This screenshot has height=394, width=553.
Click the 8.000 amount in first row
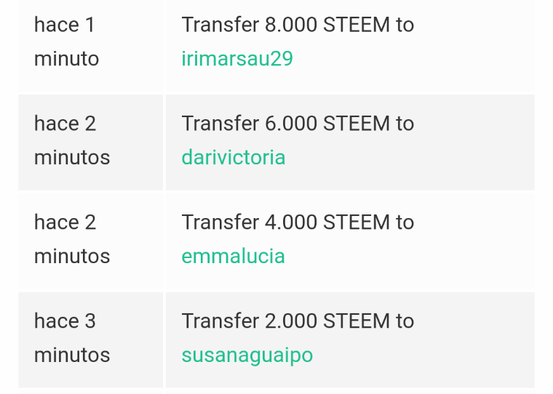click(x=291, y=25)
